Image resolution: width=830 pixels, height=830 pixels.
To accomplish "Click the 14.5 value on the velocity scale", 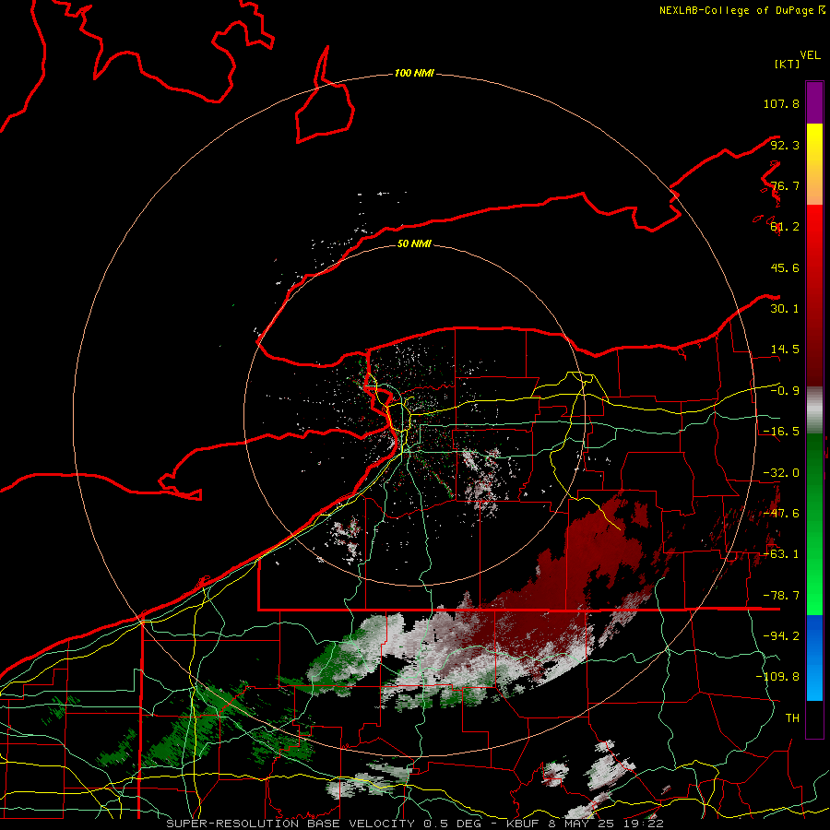I will [x=785, y=350].
